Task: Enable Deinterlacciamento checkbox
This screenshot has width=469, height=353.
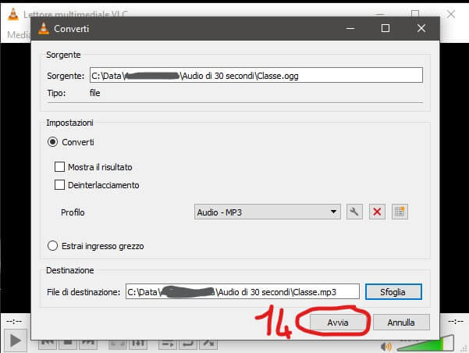Action: coord(60,185)
